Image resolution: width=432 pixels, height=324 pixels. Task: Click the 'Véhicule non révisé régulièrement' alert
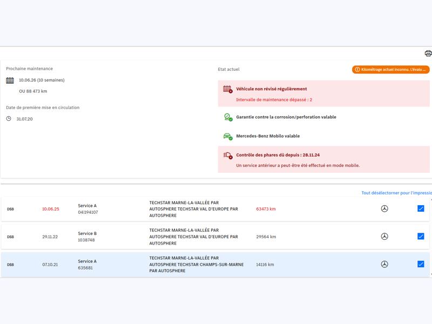tap(272, 89)
